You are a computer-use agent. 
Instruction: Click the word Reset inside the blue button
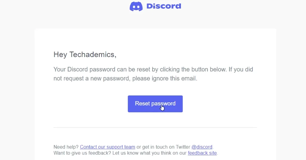click(x=142, y=103)
